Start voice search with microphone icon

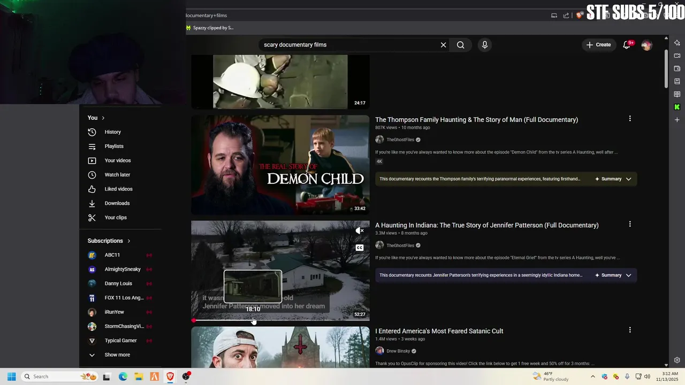tap(484, 45)
